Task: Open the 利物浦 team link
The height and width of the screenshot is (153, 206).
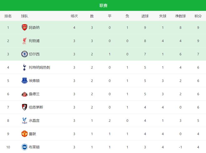Action: (x=34, y=41)
